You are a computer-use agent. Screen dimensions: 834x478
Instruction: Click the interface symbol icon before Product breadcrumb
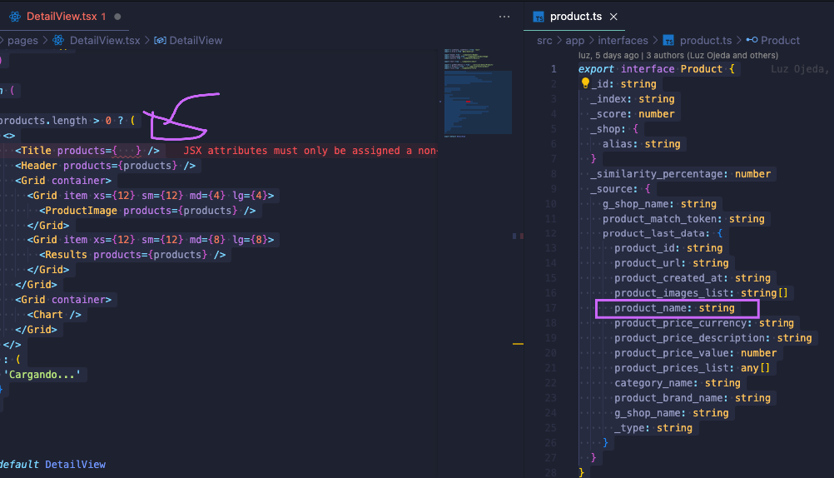(752, 41)
